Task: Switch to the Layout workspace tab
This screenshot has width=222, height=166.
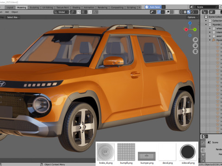Action: [10, 7]
